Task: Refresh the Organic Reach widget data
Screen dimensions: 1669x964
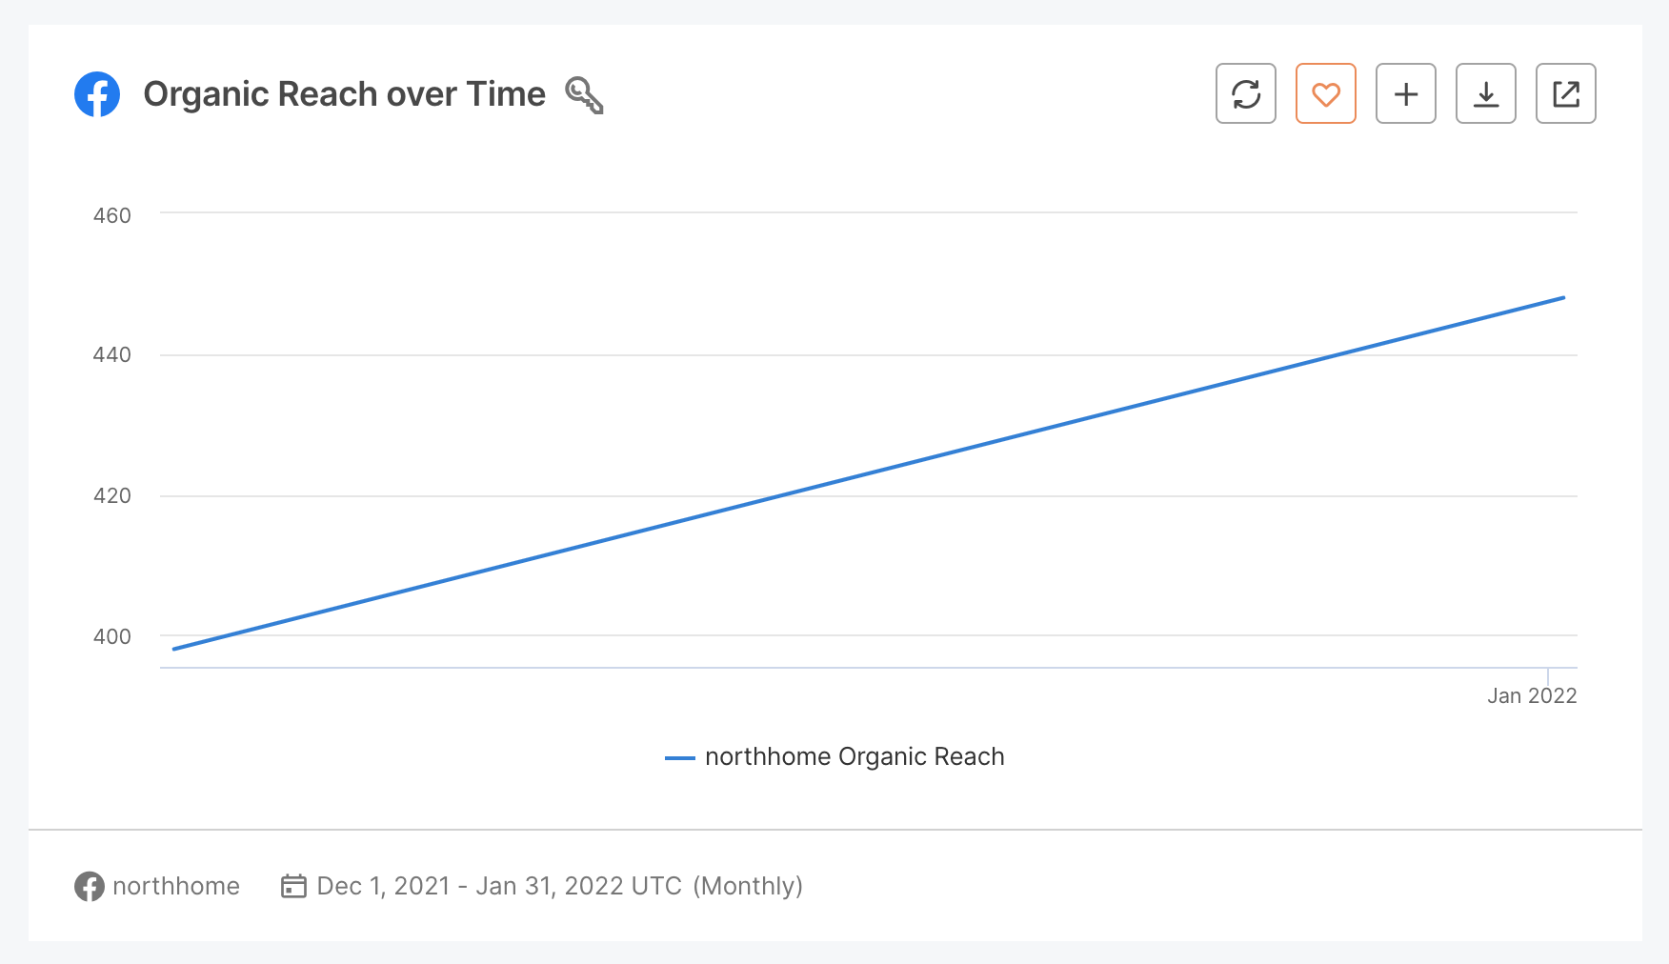Action: coord(1245,93)
